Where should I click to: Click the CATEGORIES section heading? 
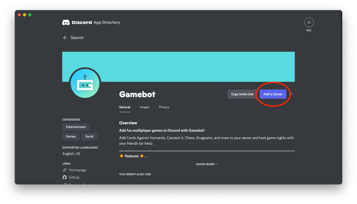click(x=71, y=120)
